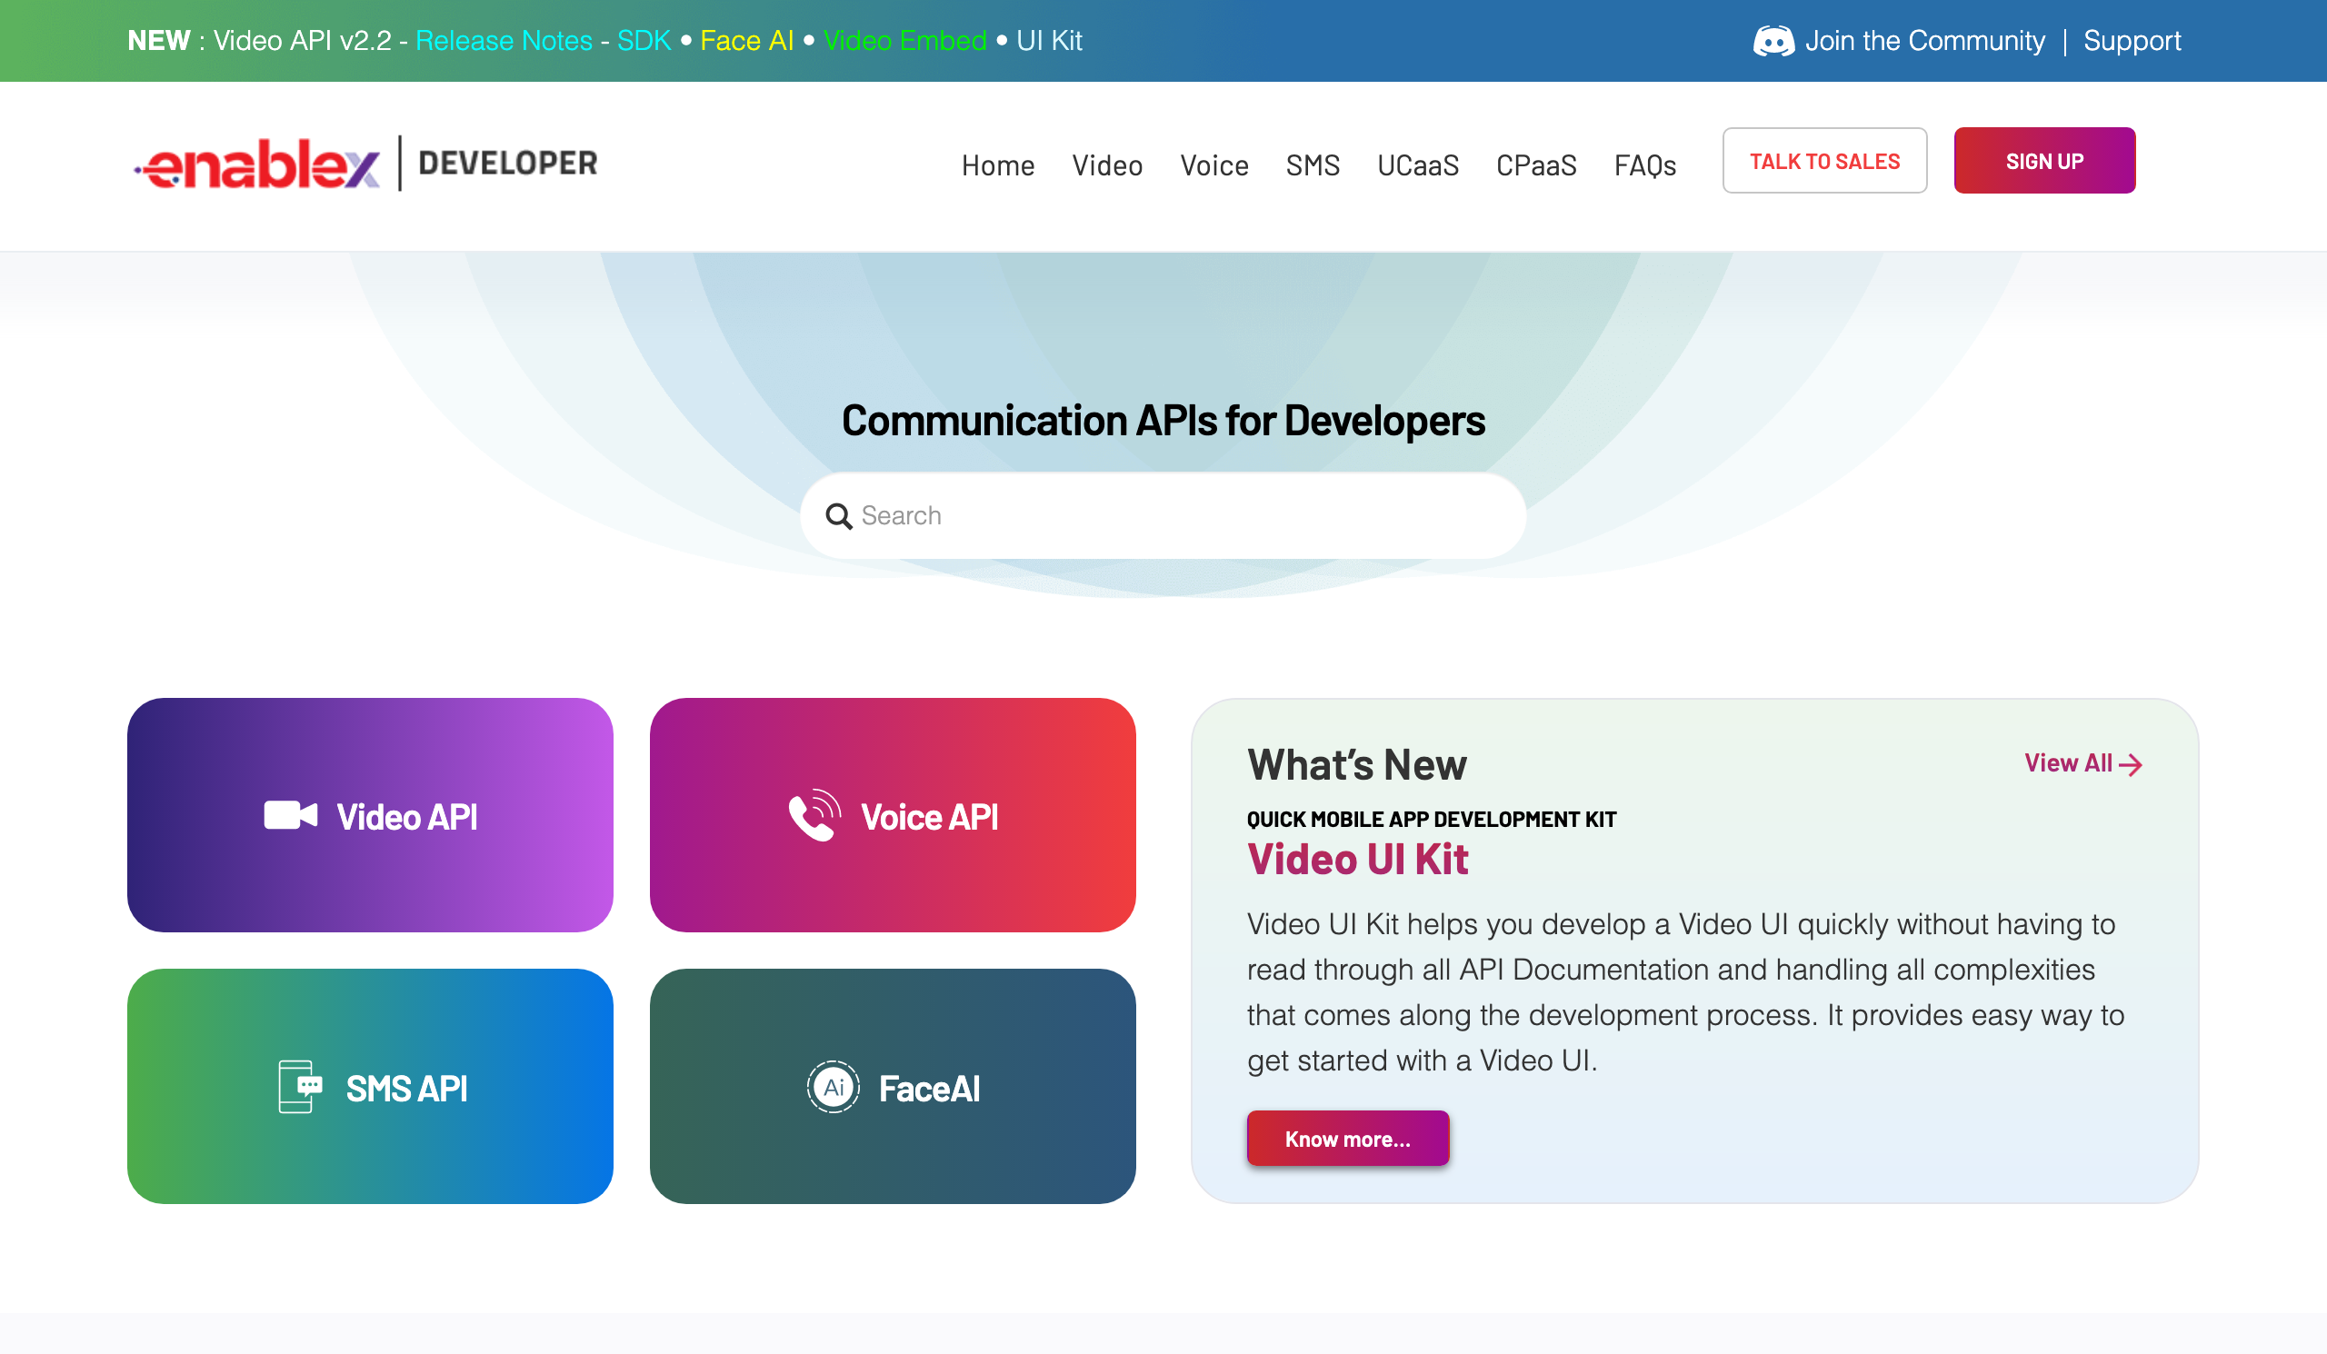Click the search magnifier icon

pyautogui.click(x=838, y=516)
